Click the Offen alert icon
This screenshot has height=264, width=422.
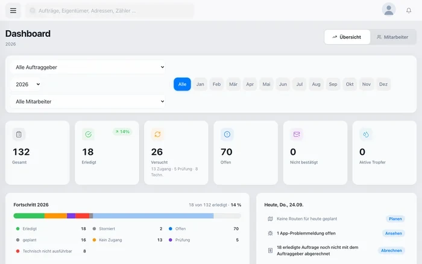pos(227,134)
